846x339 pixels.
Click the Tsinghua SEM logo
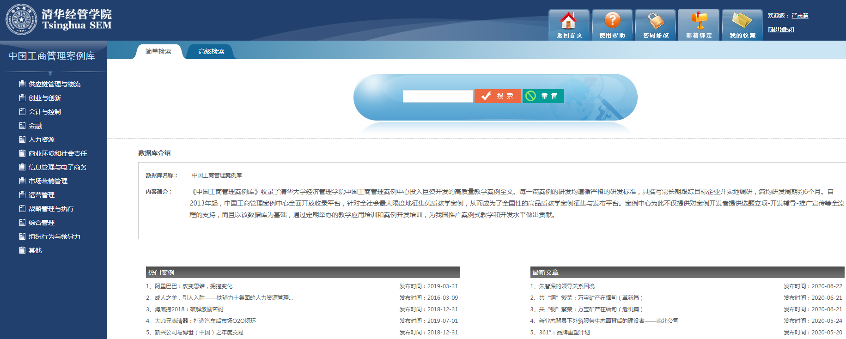coord(59,19)
